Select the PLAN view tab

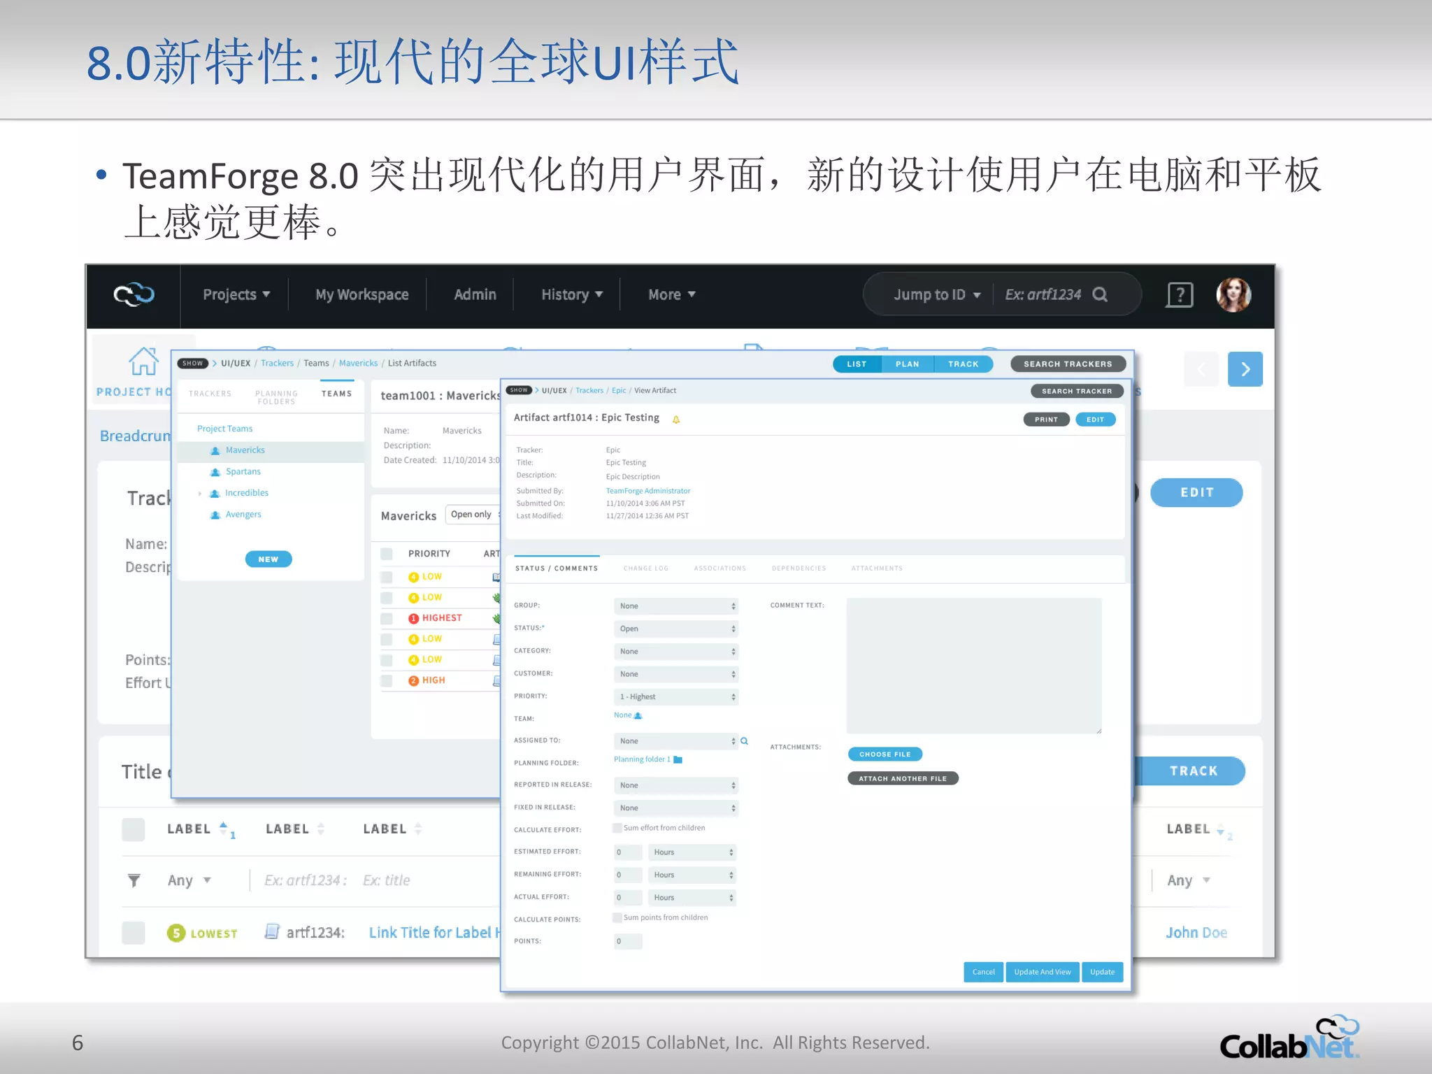(908, 364)
